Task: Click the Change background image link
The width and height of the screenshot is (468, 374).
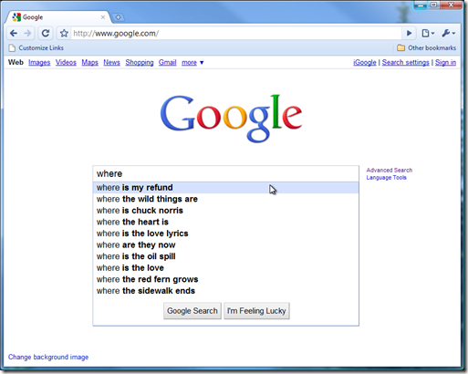Action: pyautogui.click(x=48, y=357)
